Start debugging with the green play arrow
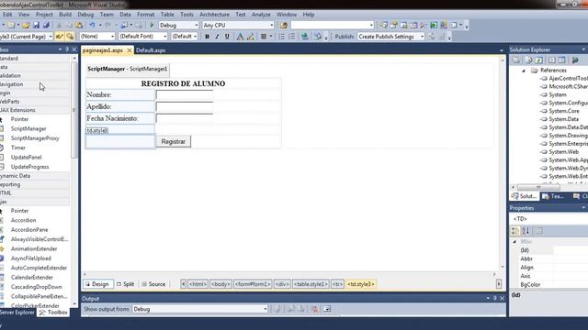Viewport: 588px width, 330px height. coord(152,25)
